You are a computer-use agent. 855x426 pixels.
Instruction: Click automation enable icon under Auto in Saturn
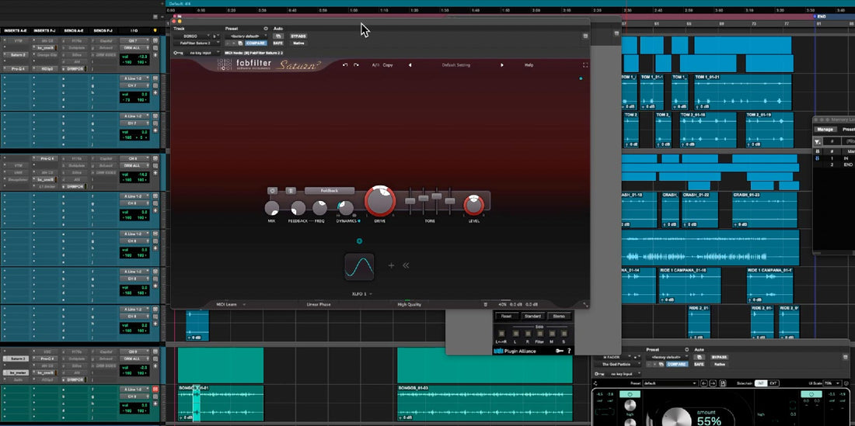click(x=278, y=36)
